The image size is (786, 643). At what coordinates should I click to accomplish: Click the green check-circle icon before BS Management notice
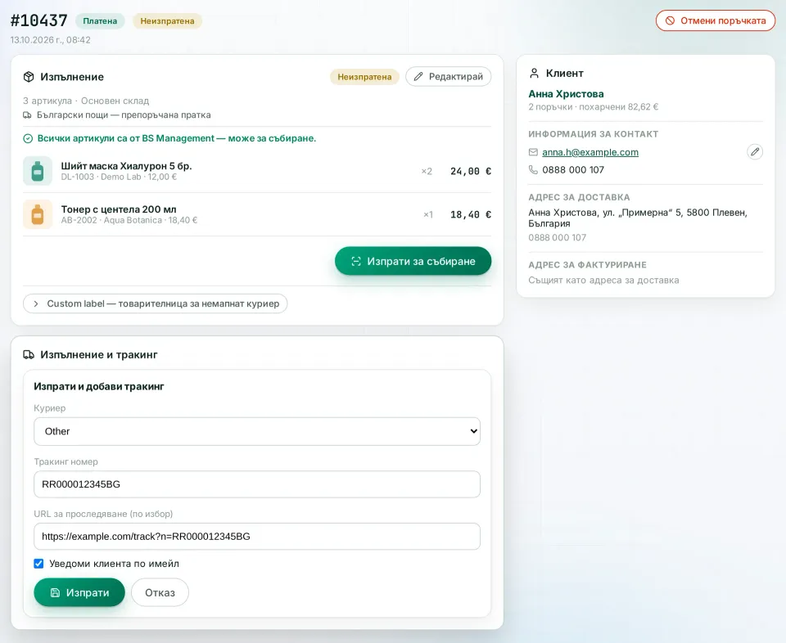coord(28,139)
